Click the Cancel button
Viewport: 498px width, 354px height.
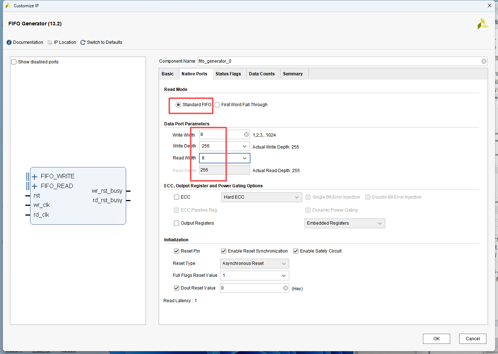click(473, 339)
